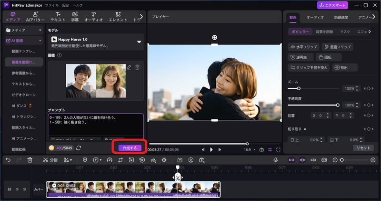Click the player progress bar handle
This screenshot has width=381, height=201.
pos(247,144)
